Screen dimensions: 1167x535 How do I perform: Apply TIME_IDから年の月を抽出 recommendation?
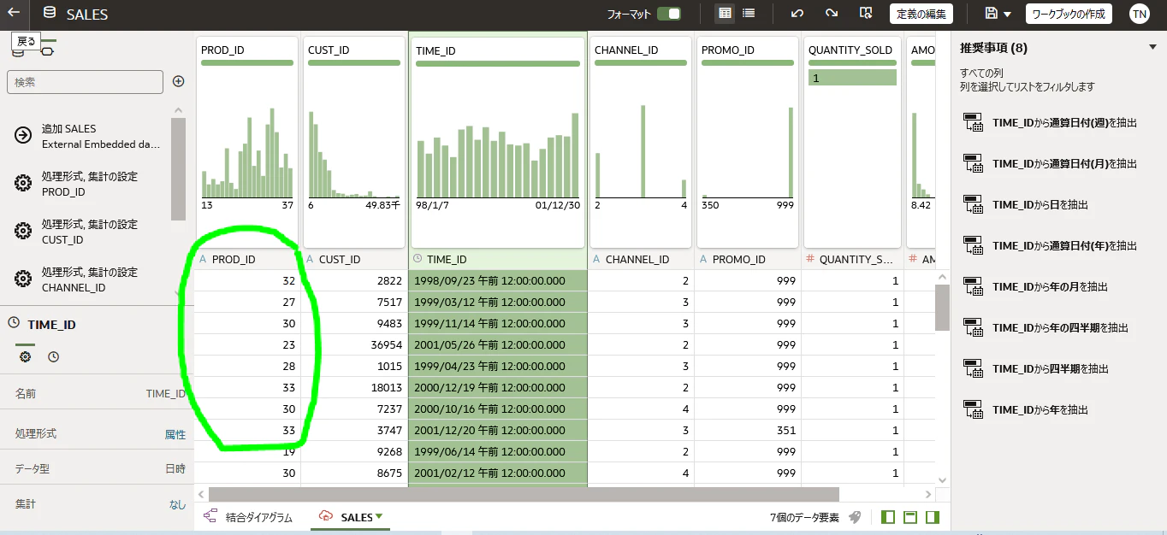(x=1050, y=286)
